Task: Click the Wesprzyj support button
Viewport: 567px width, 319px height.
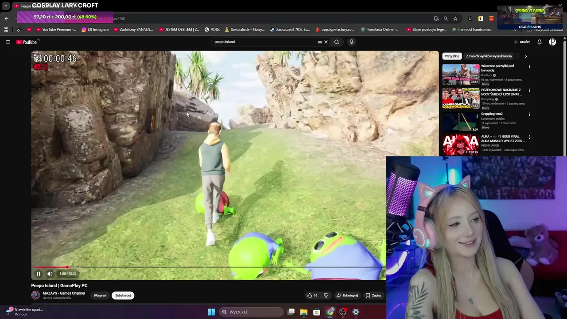Action: coord(100,296)
